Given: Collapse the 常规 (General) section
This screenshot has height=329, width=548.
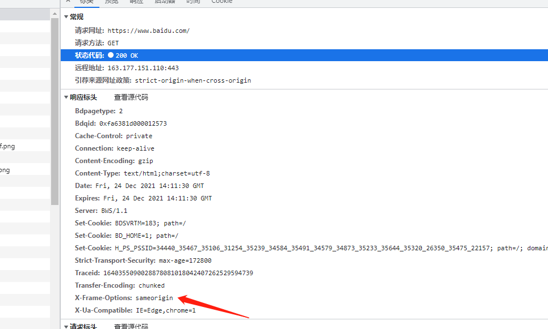Looking at the screenshot, I should pos(66,17).
